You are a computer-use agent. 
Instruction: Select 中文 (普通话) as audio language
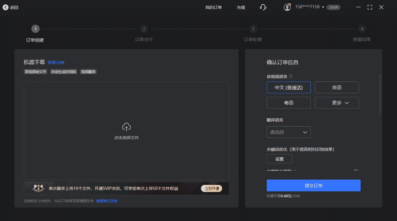pyautogui.click(x=288, y=87)
